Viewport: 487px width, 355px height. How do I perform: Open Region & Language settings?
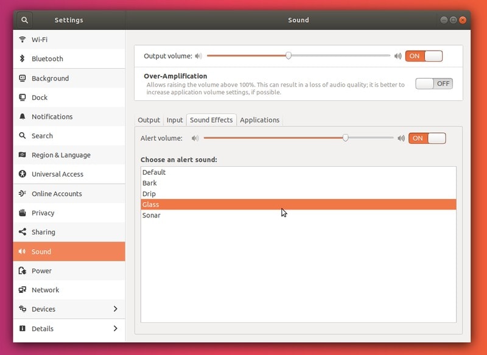point(61,155)
